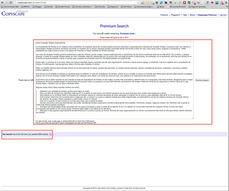Click the browser forward arrow

click(7, 3)
